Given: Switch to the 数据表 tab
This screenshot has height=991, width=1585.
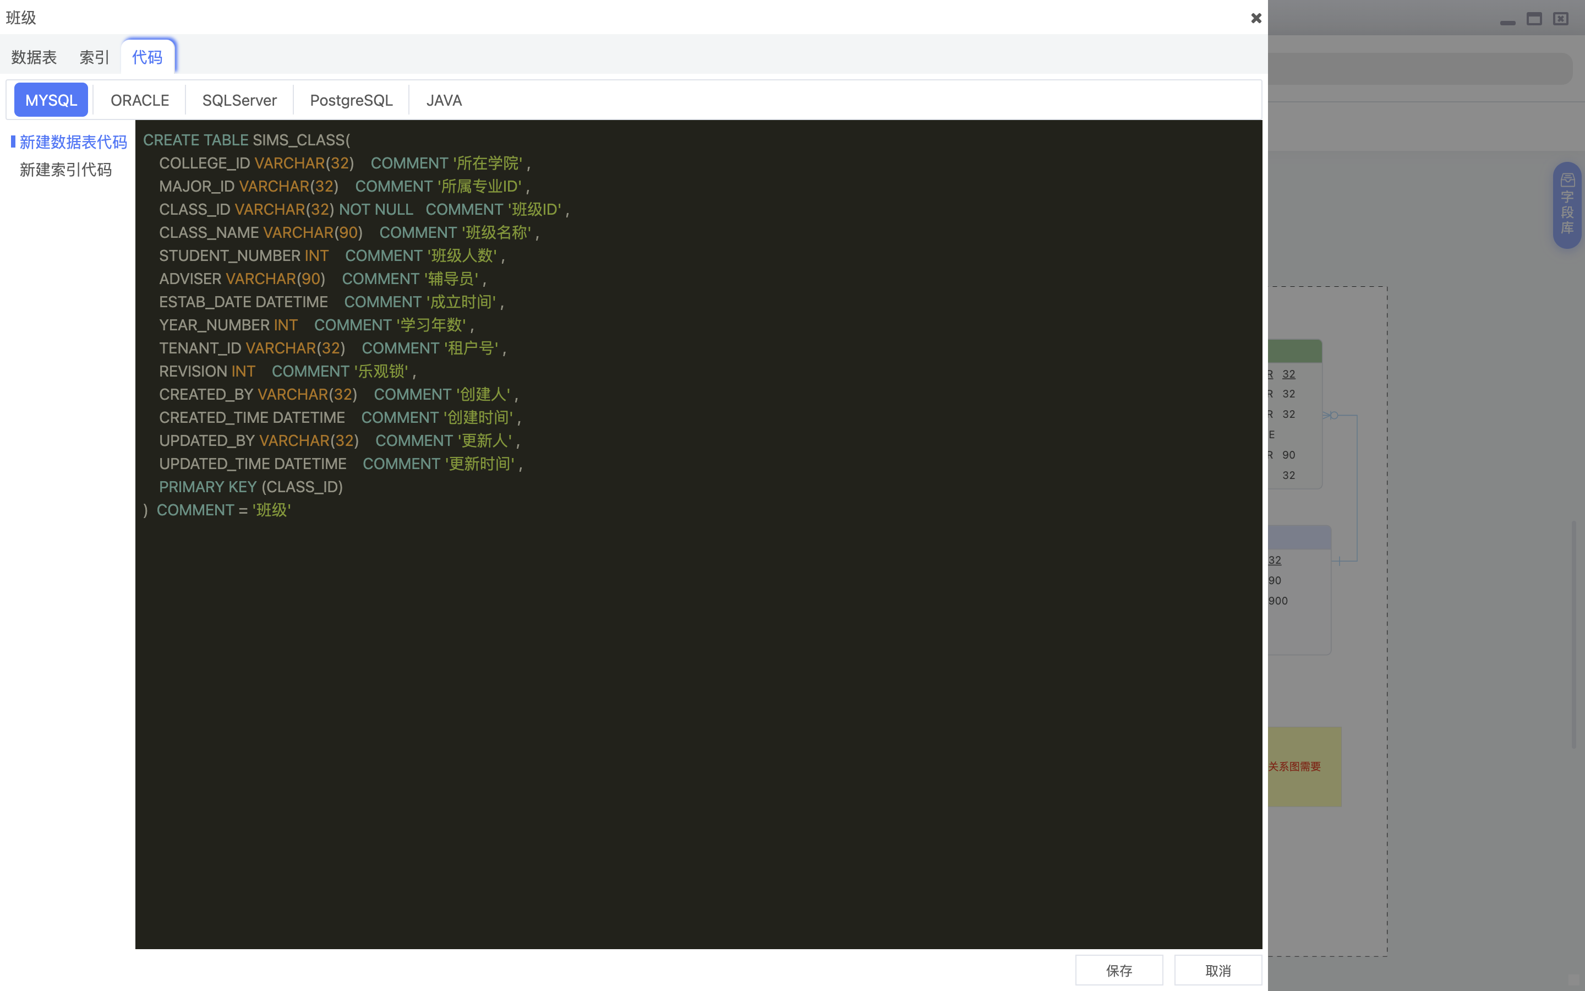Looking at the screenshot, I should (x=34, y=57).
